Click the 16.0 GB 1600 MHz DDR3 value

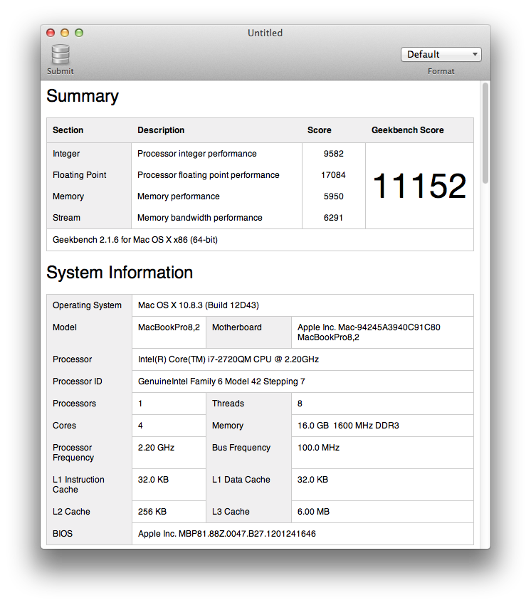point(348,426)
